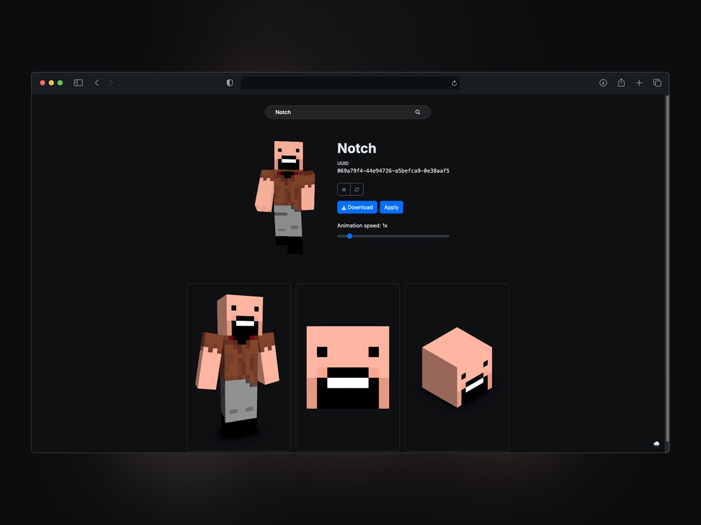The height and width of the screenshot is (525, 701).
Task: Click the privacy shield icon beside the address bar
Action: 229,83
